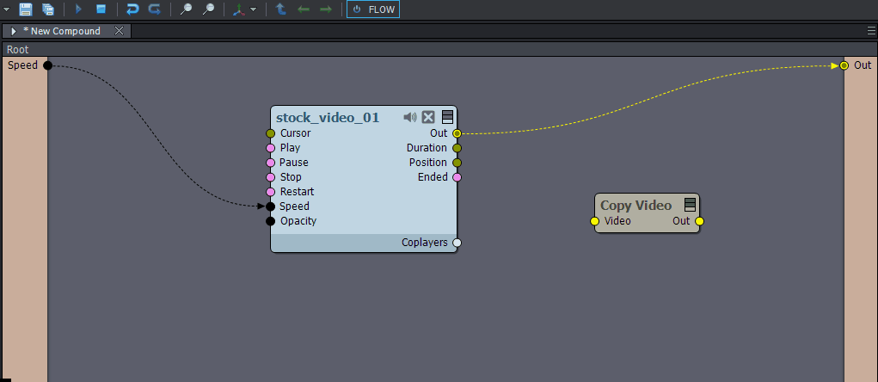The image size is (878, 382).
Task: Click the Play trigger port on stock_video_01
Action: pos(271,148)
